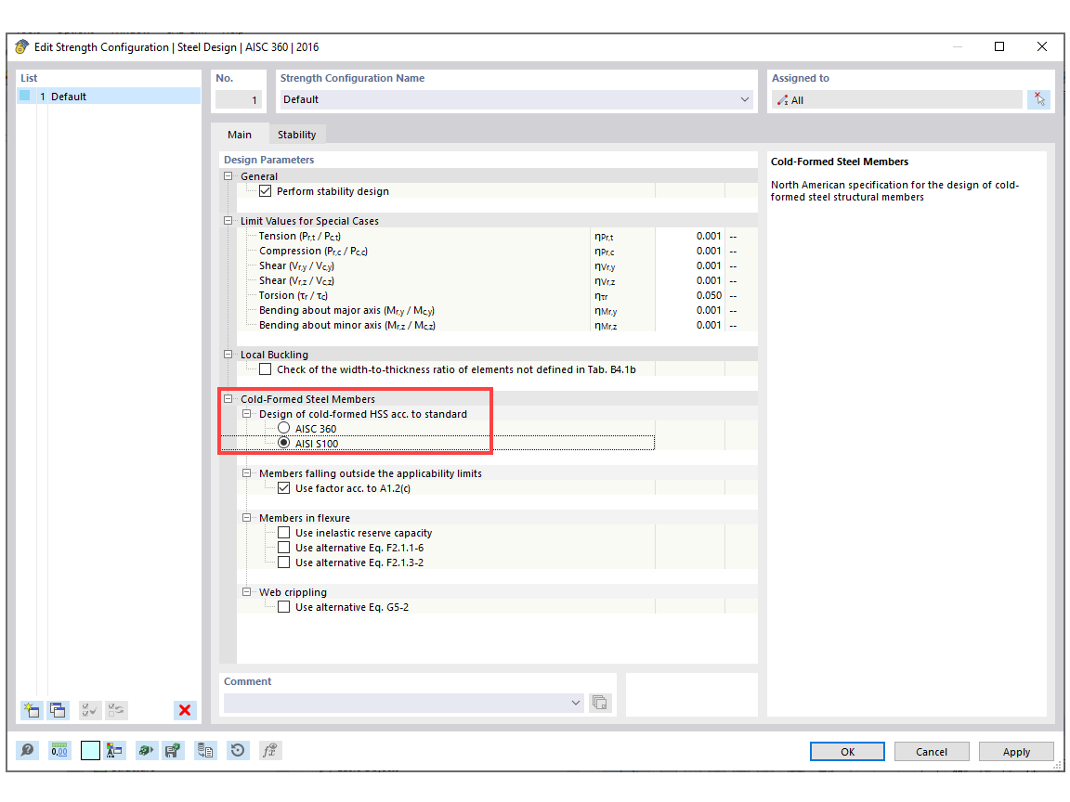1070x802 pixels.
Task: Open the help search icon at bottom left
Action: [27, 751]
